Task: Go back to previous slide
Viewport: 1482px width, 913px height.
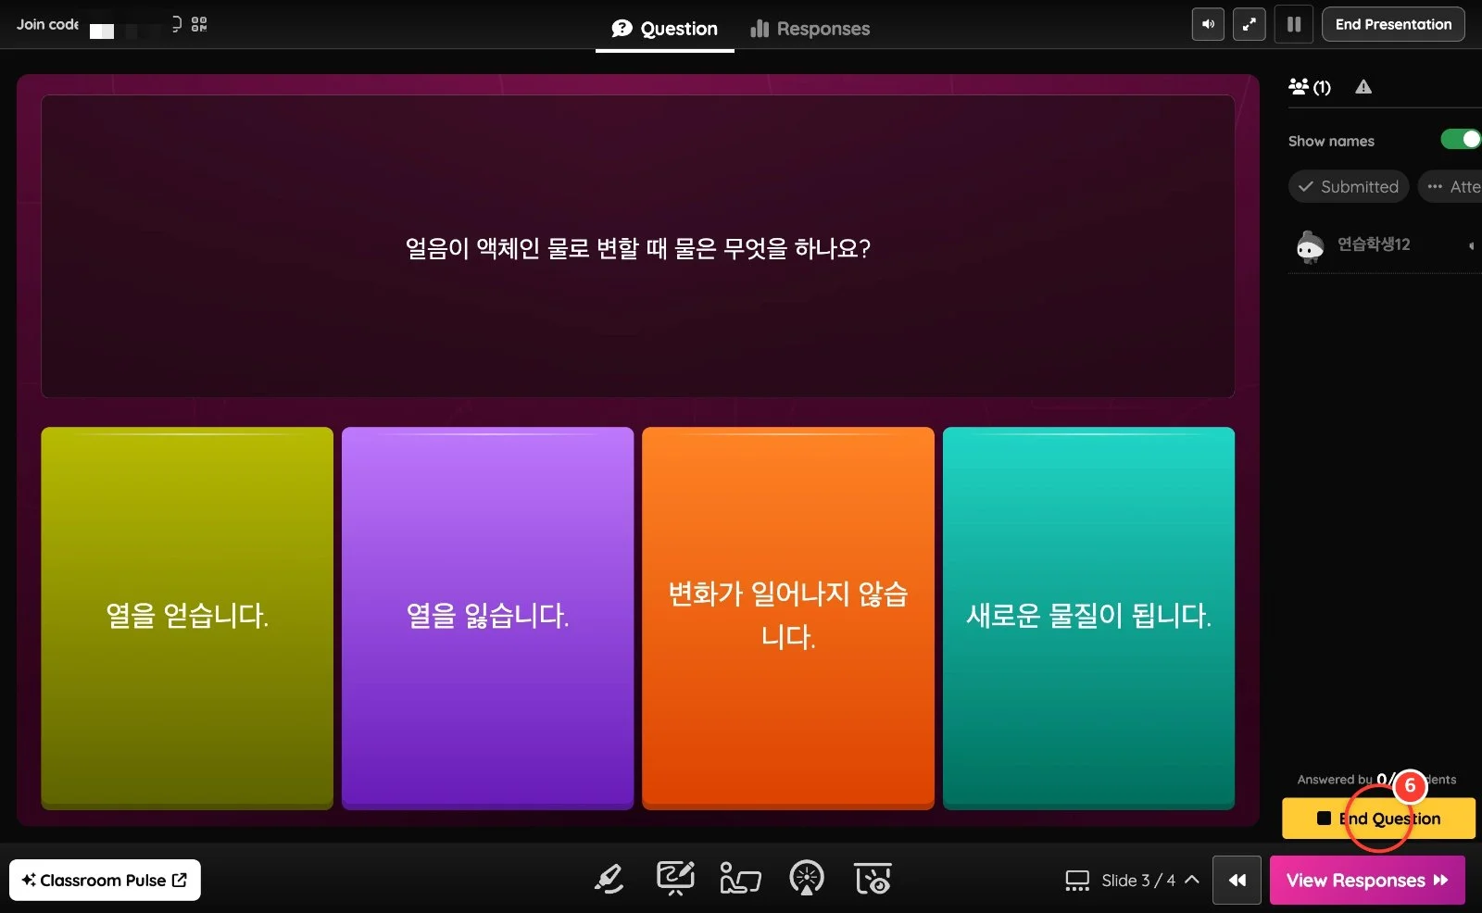Action: click(x=1237, y=880)
